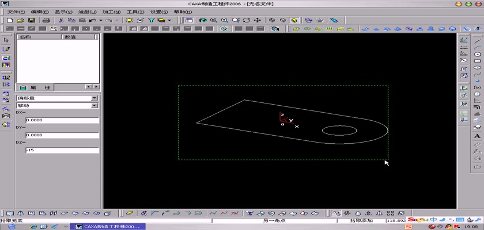
Task: Click the tab scroll right arrow
Action: click(x=96, y=87)
